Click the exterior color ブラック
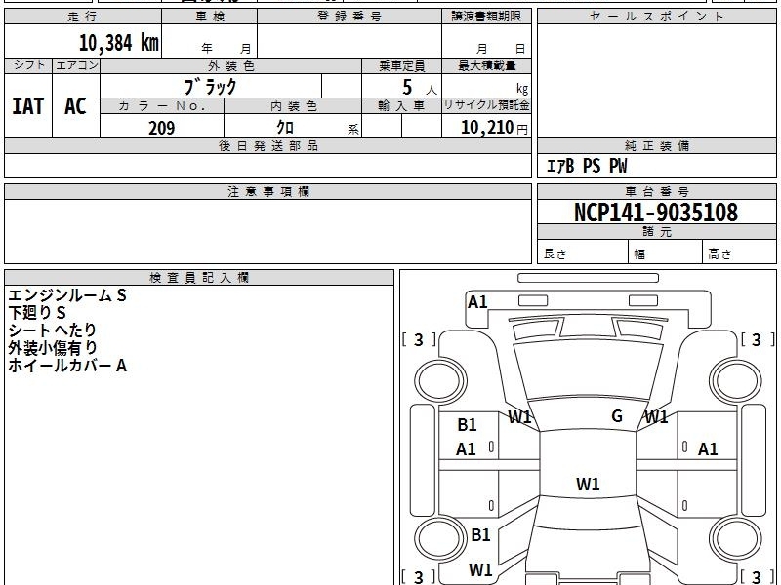Screen dimensions: 781x585 (x=211, y=87)
